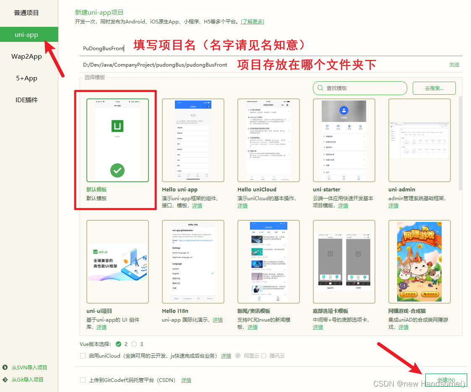Open 详情 link next to 启用uniCloud
Image resolution: width=471 pixels, height=392 pixels.
point(226,356)
